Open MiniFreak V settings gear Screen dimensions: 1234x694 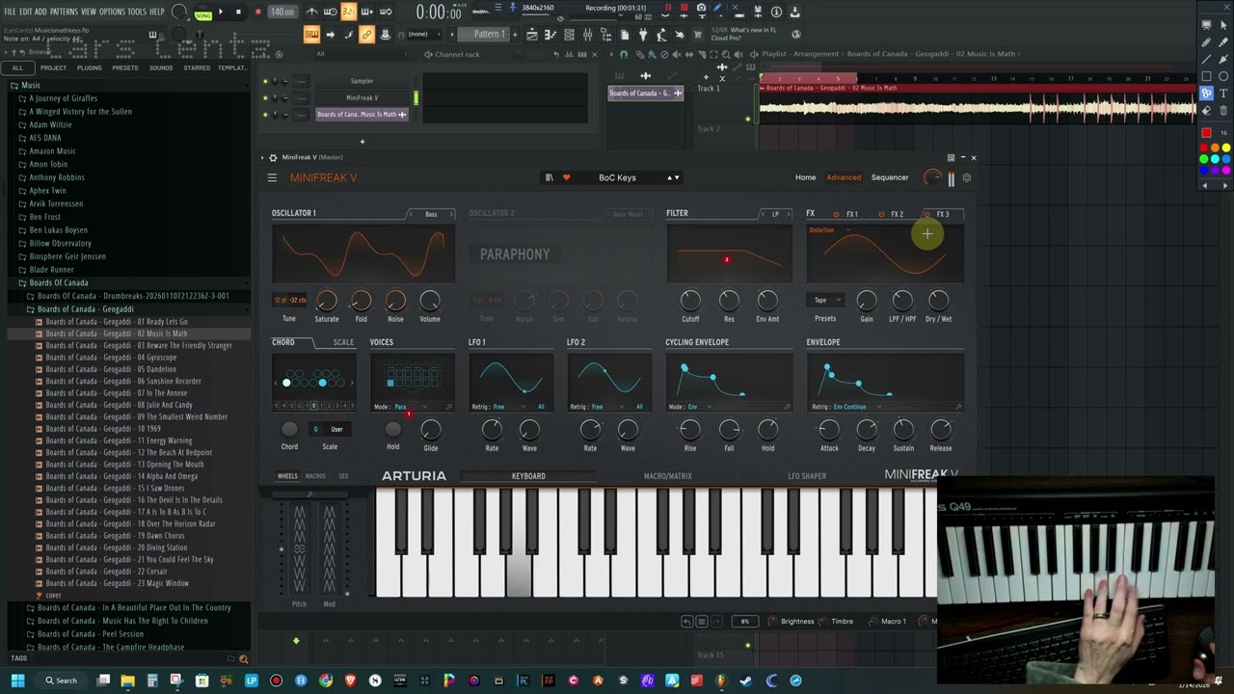(x=967, y=177)
